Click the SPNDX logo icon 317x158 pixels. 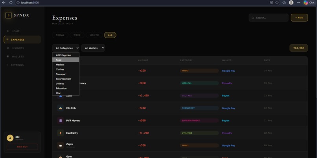click(x=8, y=15)
